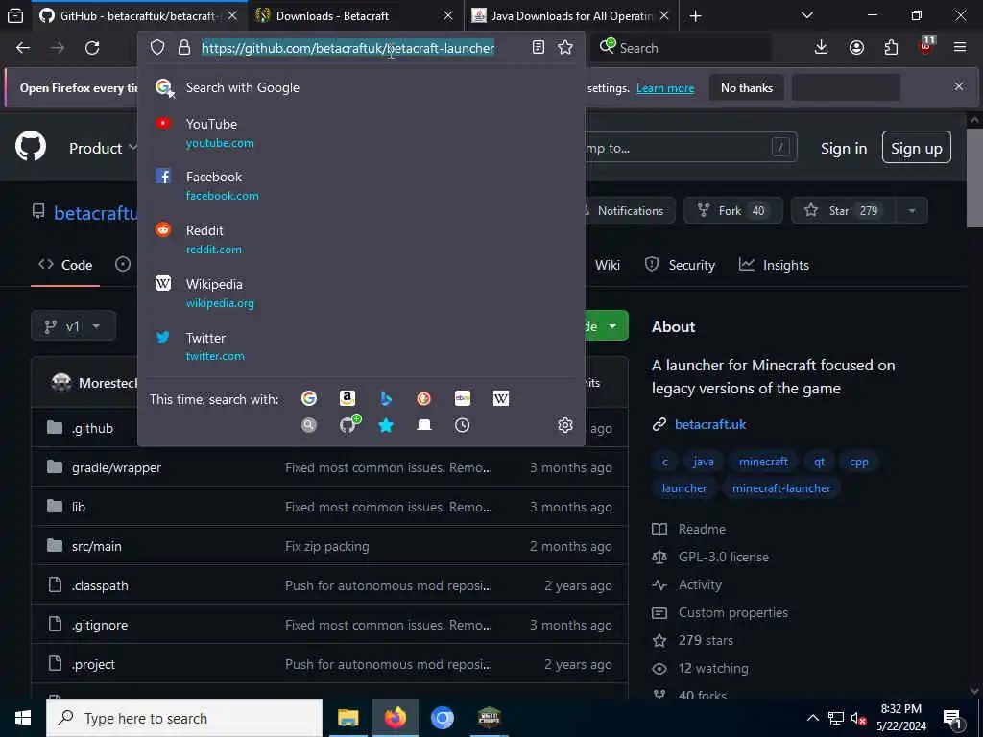Search history using the clock icon
This screenshot has height=737, width=983.
[x=462, y=425]
